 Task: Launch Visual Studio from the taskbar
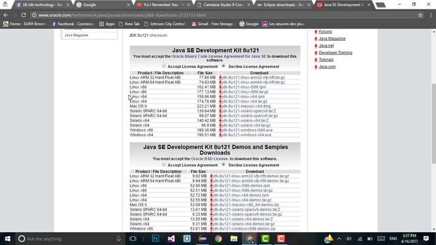pos(171,239)
